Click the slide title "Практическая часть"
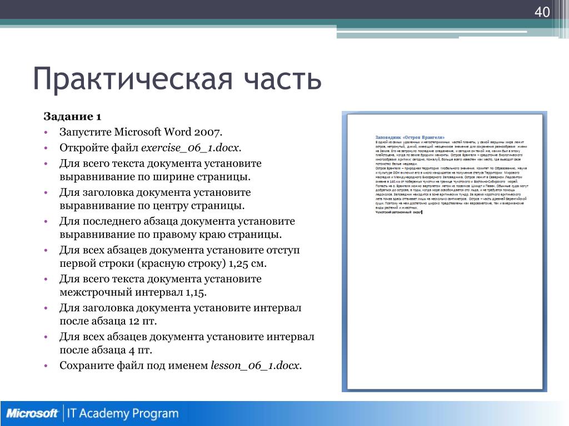 click(177, 79)
